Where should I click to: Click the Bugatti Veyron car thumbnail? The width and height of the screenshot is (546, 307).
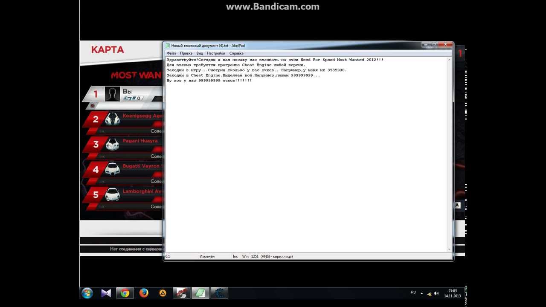click(x=113, y=169)
